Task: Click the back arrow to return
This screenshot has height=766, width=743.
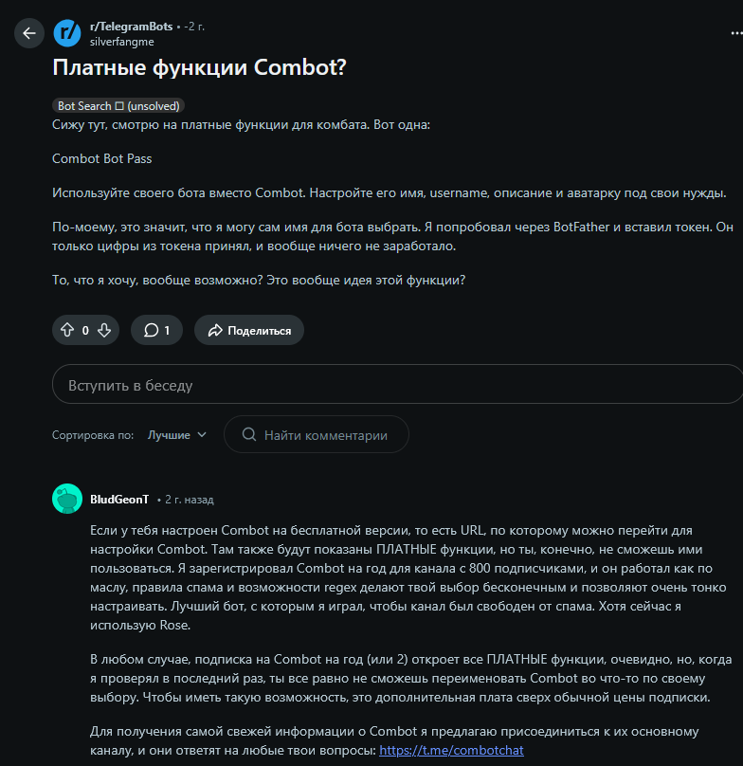Action: 29,32
